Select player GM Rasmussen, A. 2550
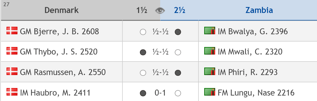Image resolution: width=317 pixels, height=101 pixels. point(63,72)
